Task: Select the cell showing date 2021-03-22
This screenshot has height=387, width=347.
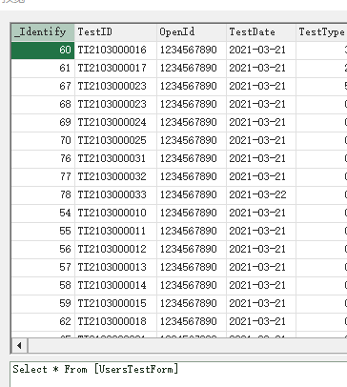Action: point(261,194)
